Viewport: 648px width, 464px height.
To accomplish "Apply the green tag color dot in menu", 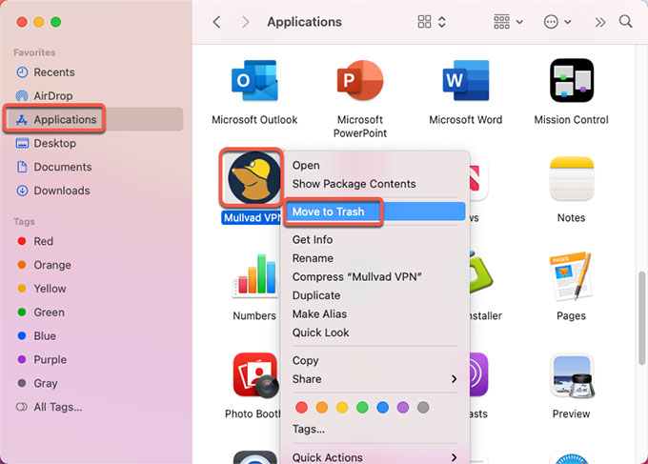I will [x=362, y=408].
